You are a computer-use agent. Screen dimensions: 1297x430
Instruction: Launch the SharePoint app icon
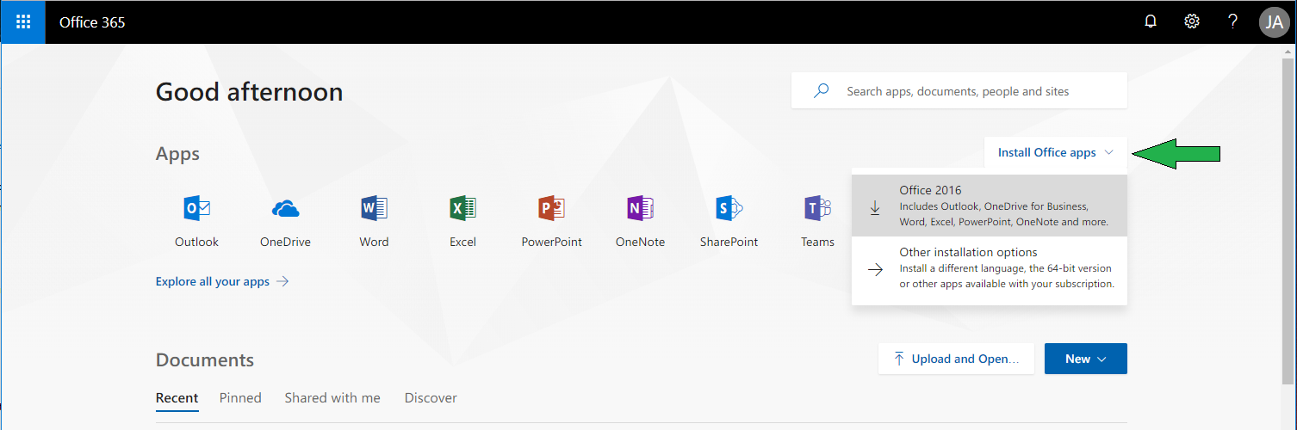729,208
